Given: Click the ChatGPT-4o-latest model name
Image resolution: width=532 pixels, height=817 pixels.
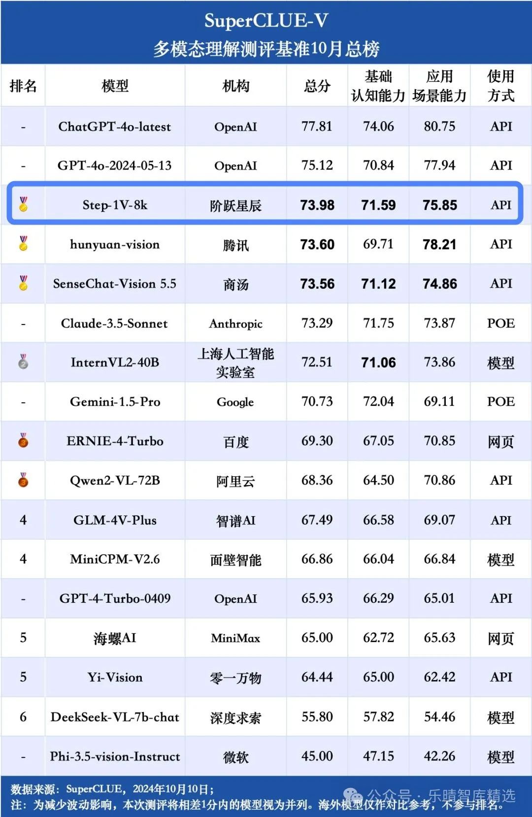Looking at the screenshot, I should (115, 127).
